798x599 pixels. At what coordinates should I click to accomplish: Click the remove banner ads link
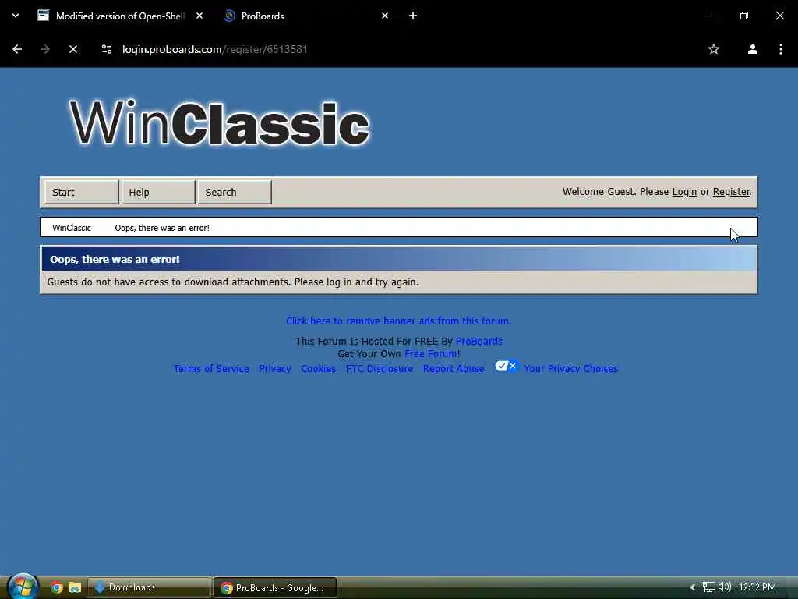pyautogui.click(x=398, y=321)
